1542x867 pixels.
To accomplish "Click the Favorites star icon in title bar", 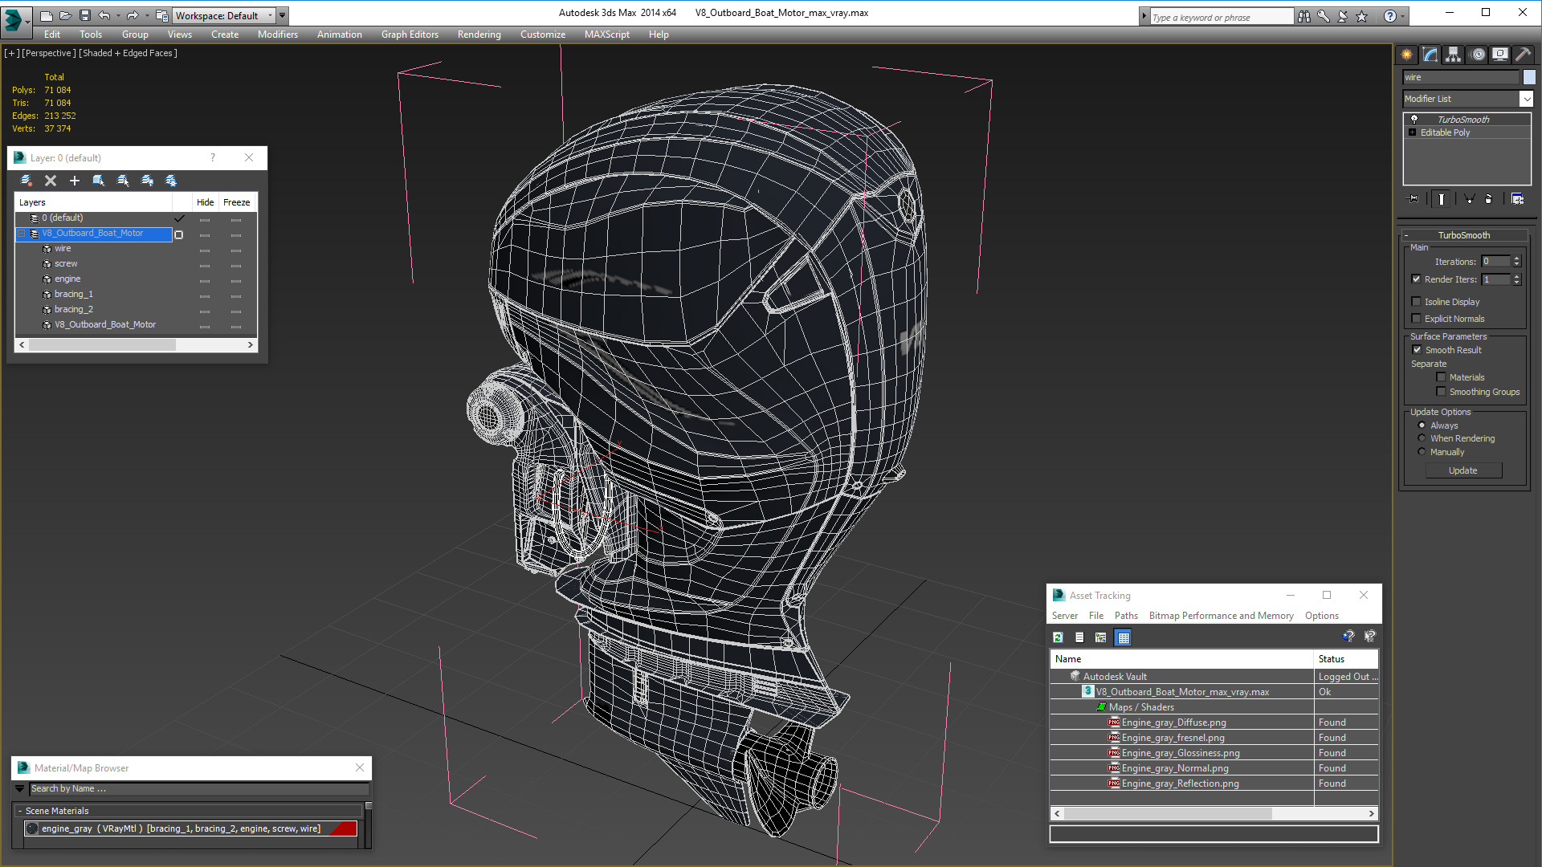I will 1362,16.
